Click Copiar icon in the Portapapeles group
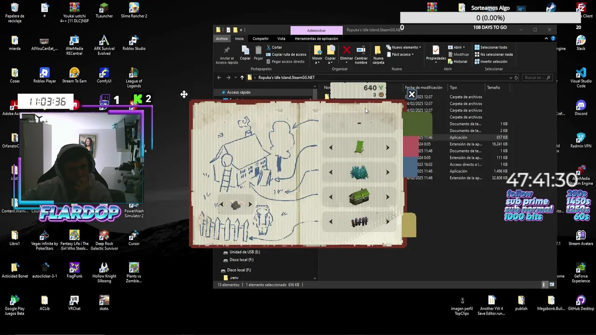Screen dimensions: 596x335 pyautogui.click(x=245, y=50)
